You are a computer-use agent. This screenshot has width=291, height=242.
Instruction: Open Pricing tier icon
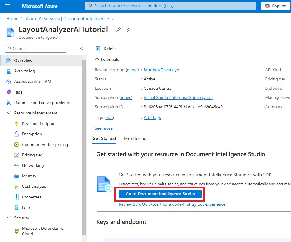click(16, 155)
